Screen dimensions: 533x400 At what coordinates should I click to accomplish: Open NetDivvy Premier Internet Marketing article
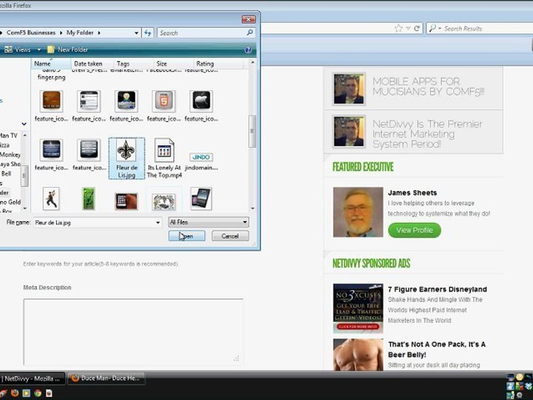pos(428,134)
